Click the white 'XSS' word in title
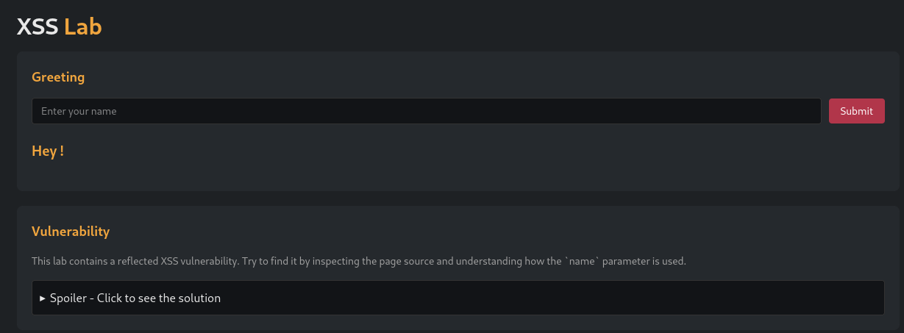The image size is (904, 333). (x=38, y=26)
